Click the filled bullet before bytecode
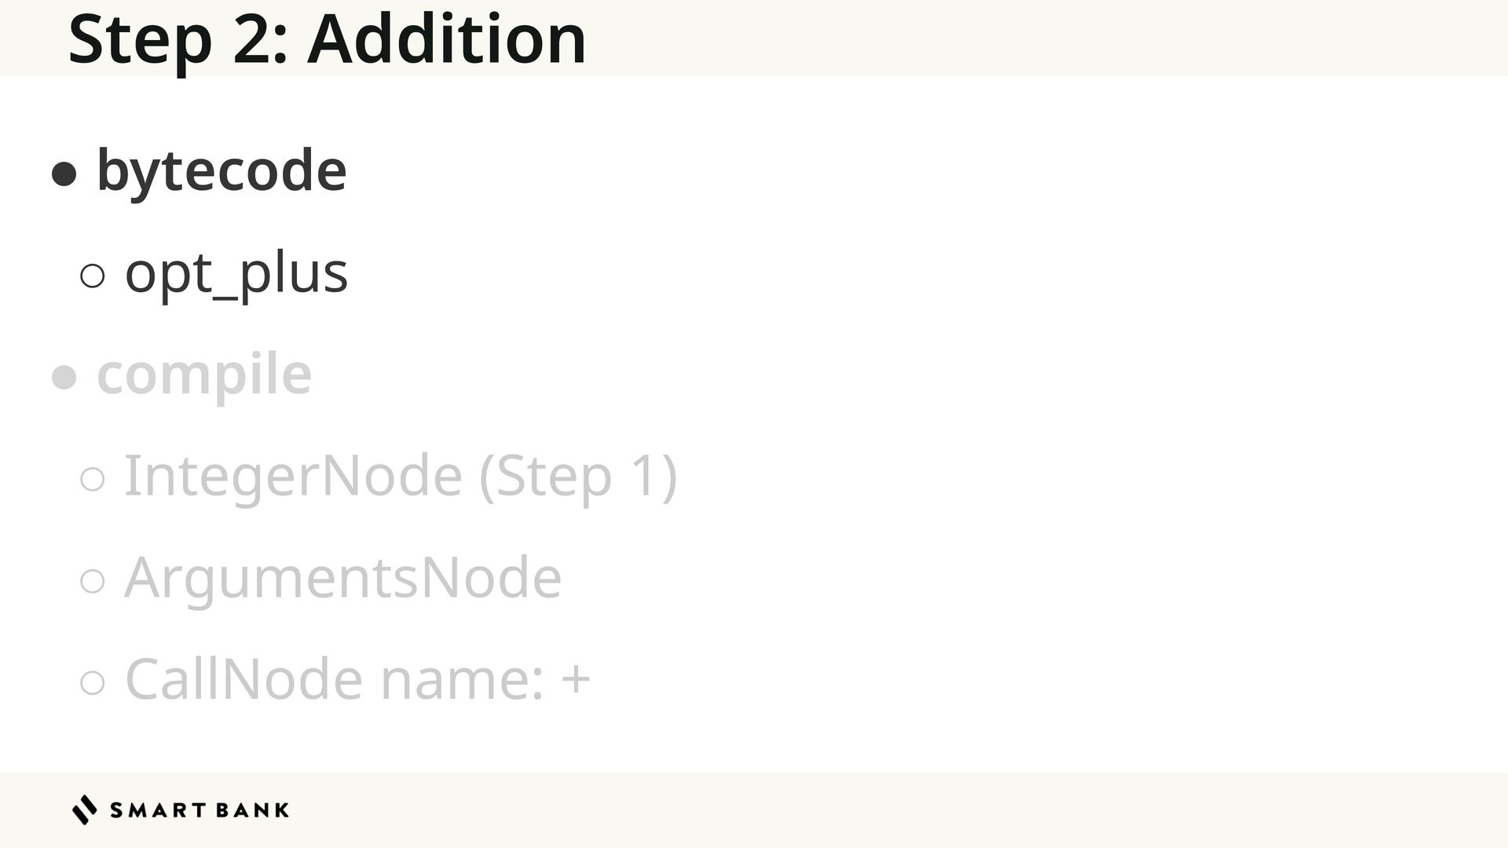This screenshot has height=848, width=1508. (x=64, y=174)
